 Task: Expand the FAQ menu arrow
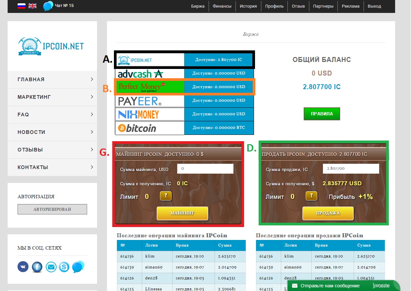[x=92, y=114]
